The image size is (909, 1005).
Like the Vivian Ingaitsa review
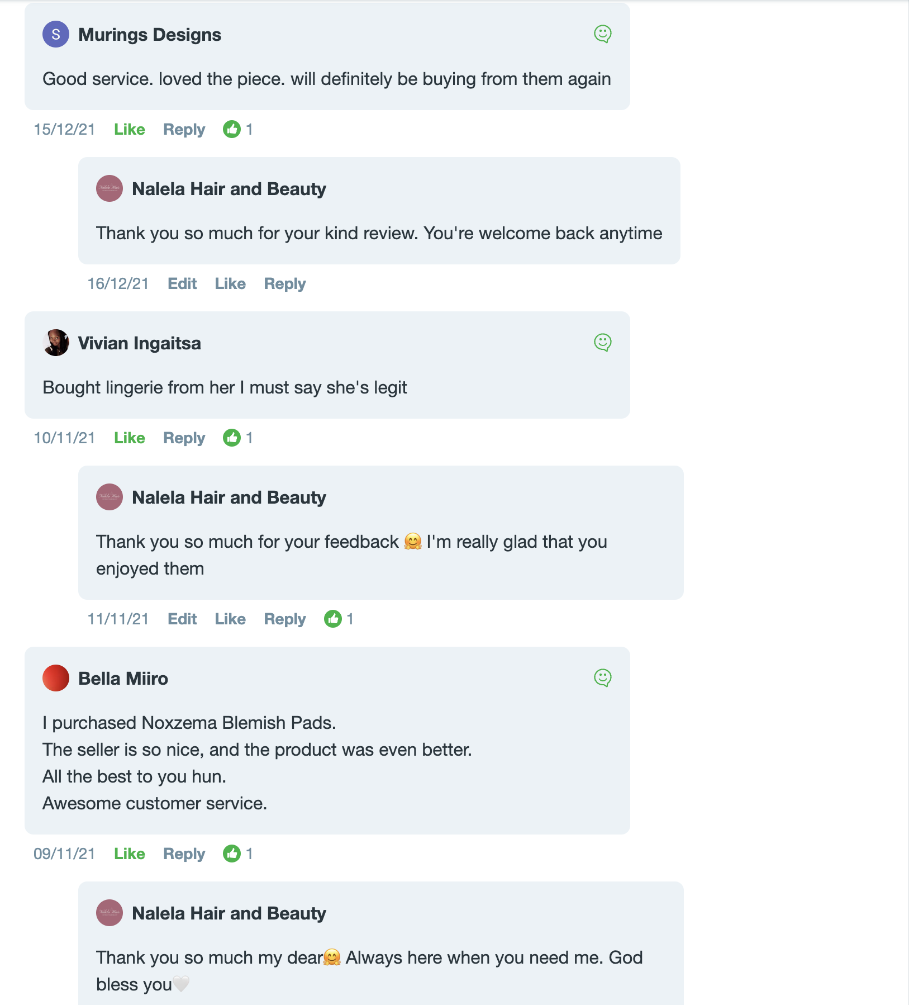(130, 438)
